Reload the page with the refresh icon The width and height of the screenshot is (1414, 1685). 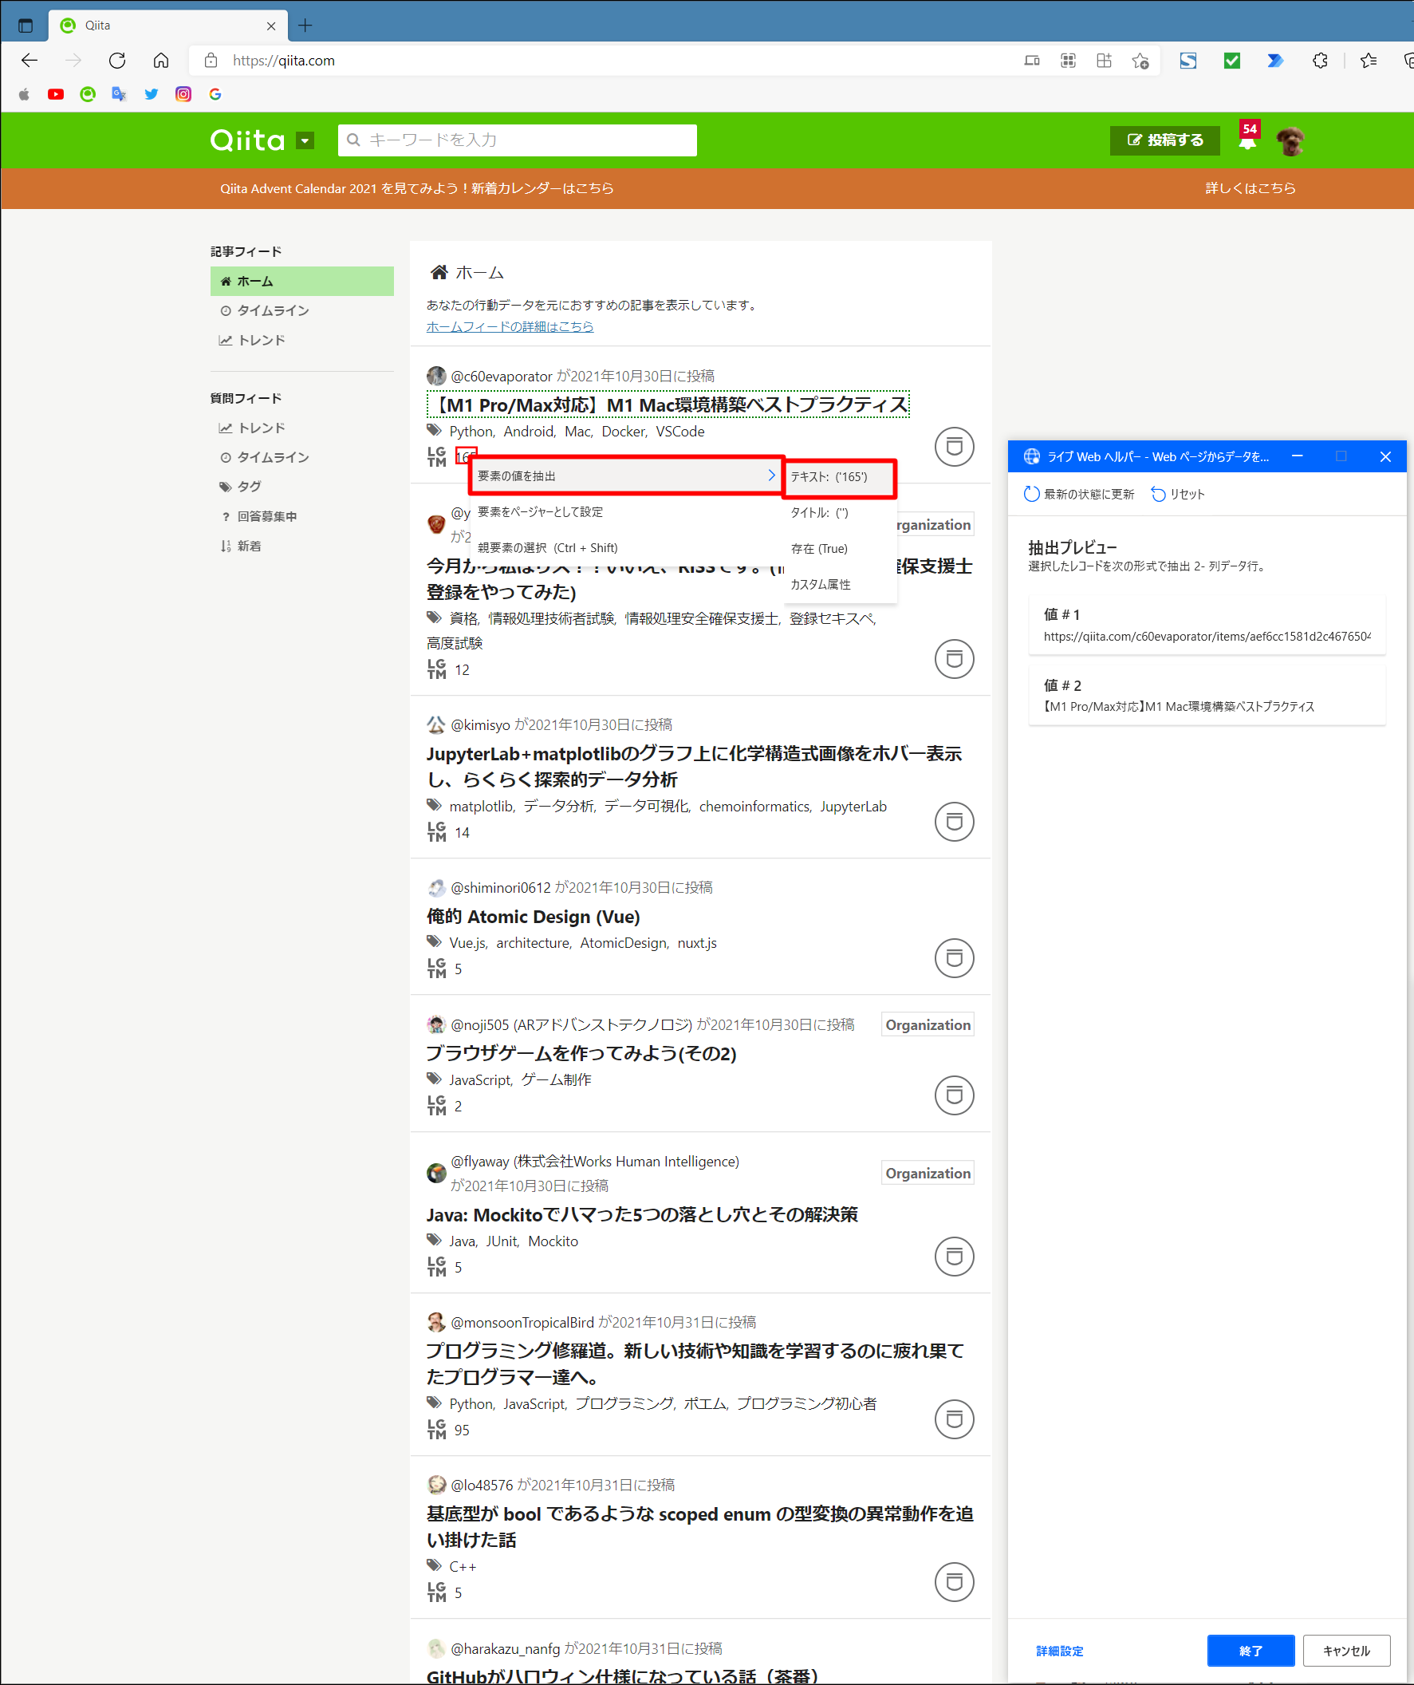pos(117,60)
